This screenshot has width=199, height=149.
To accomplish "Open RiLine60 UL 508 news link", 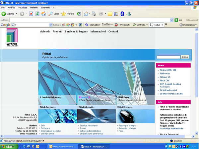I will click(x=168, y=70).
